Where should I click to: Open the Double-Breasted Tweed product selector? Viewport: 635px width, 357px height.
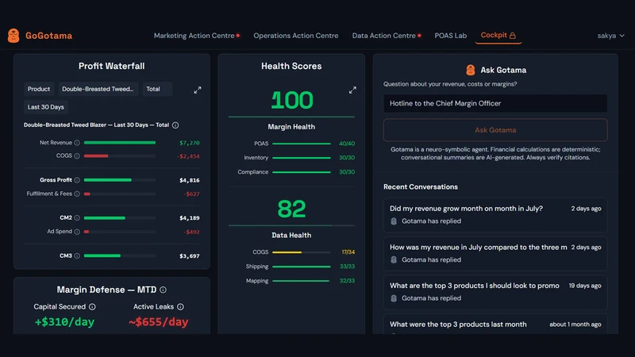coord(98,89)
